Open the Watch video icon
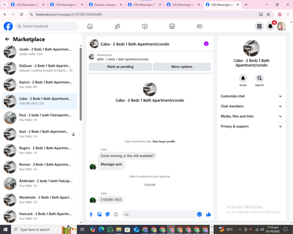This screenshot has height=234, width=293. click(x=145, y=26)
